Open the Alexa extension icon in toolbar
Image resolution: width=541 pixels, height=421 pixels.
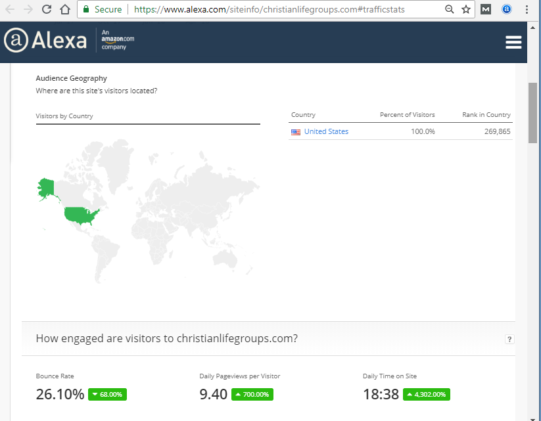click(507, 9)
